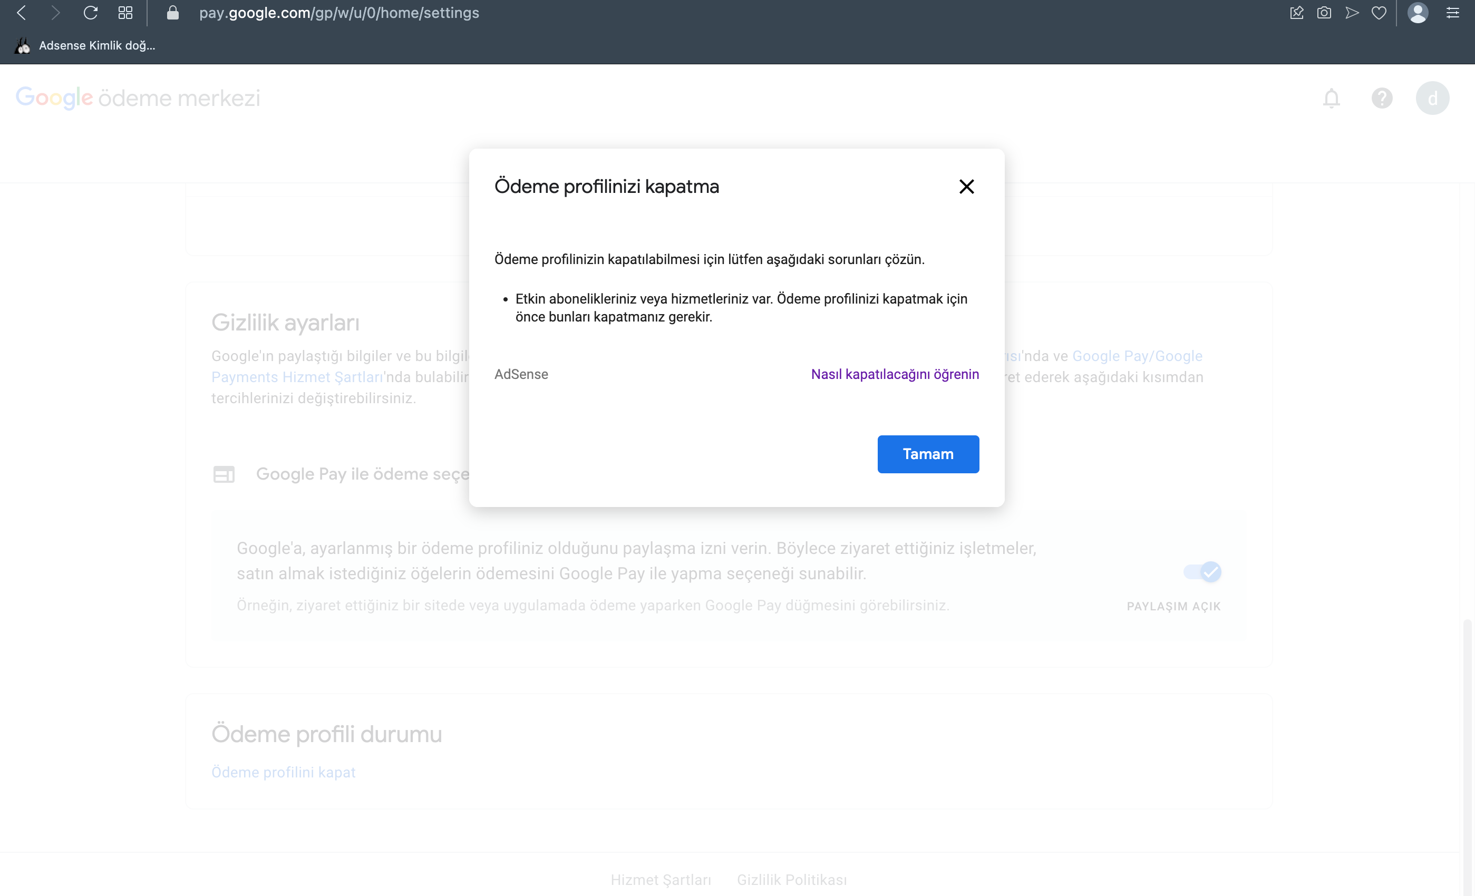Click the padlock site security icon
Viewport: 1475px width, 896px height.
(x=172, y=13)
